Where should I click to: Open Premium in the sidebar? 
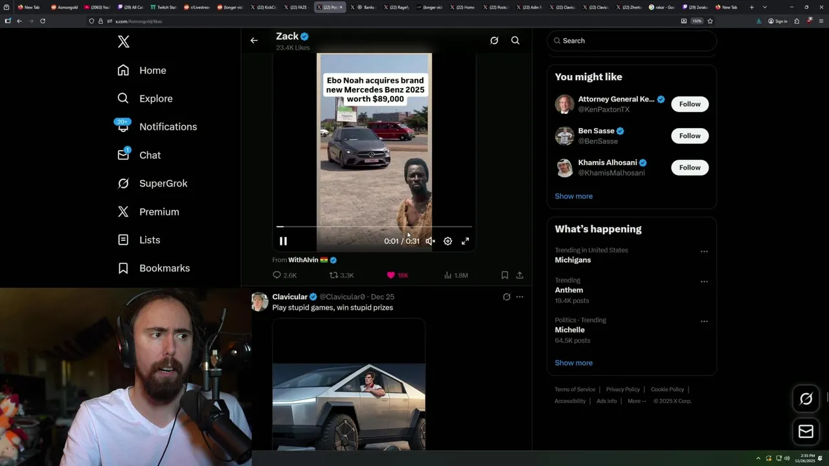pyautogui.click(x=148, y=212)
